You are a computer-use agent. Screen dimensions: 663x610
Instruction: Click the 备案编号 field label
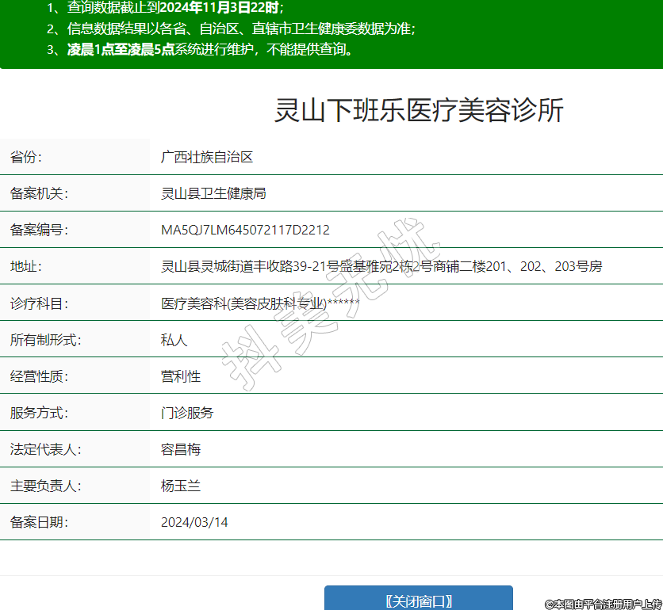[x=39, y=230]
